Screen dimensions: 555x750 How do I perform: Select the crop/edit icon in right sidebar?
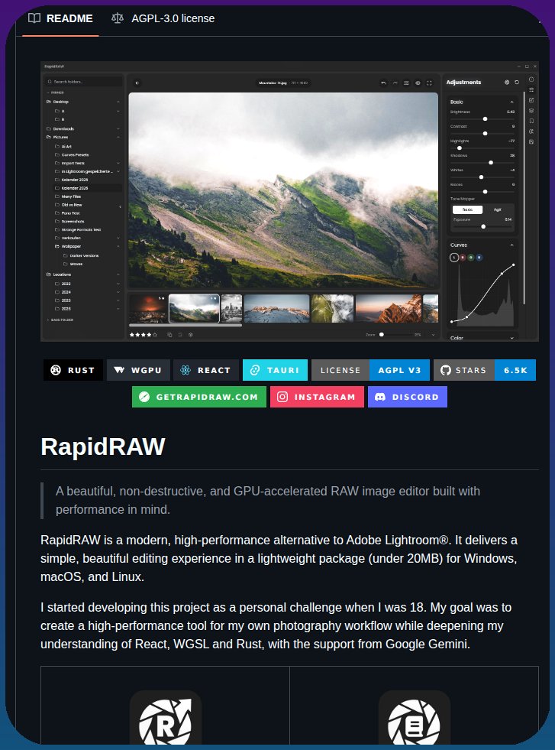click(x=531, y=100)
